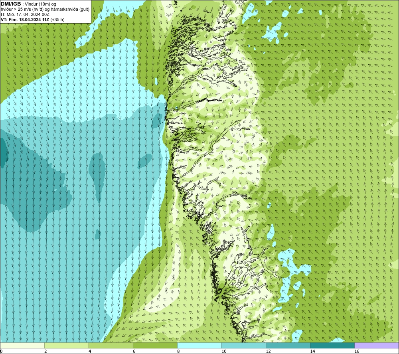
Task: Click the legend label '6'
Action: tap(134, 351)
